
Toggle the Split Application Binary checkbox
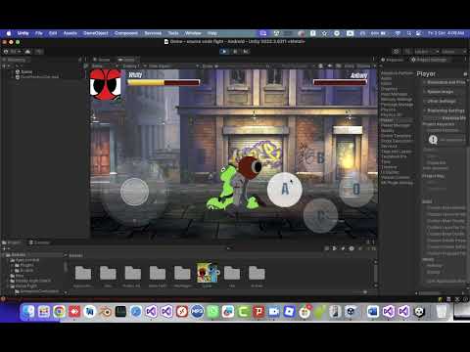[446, 281]
